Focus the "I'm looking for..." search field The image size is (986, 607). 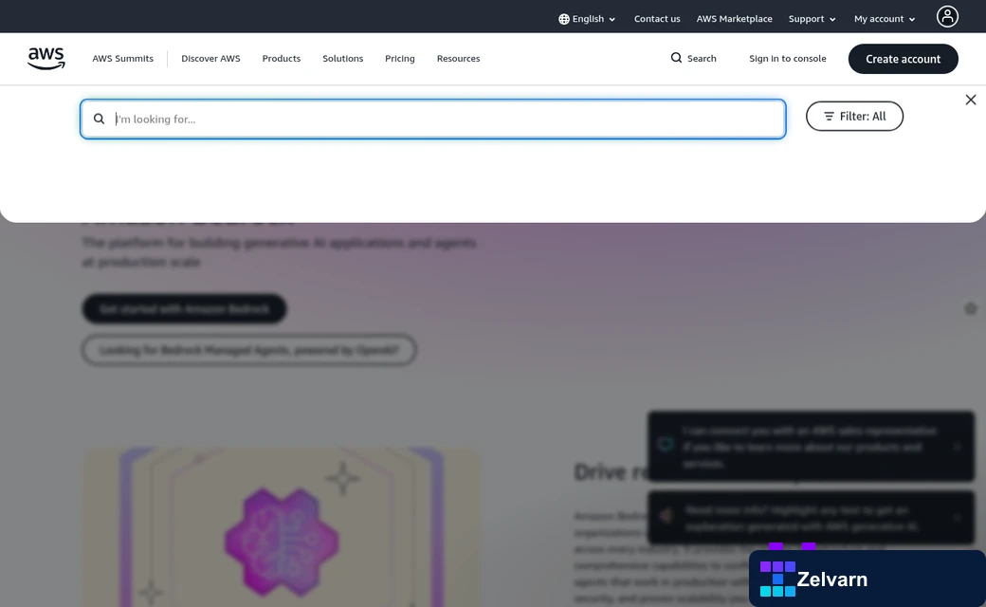pos(433,119)
